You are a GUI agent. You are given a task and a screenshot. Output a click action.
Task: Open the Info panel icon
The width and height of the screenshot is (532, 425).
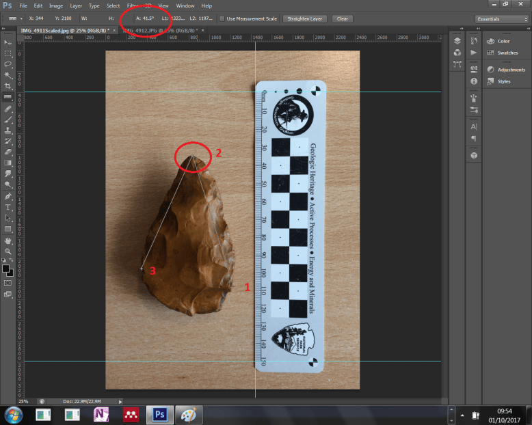click(x=474, y=81)
